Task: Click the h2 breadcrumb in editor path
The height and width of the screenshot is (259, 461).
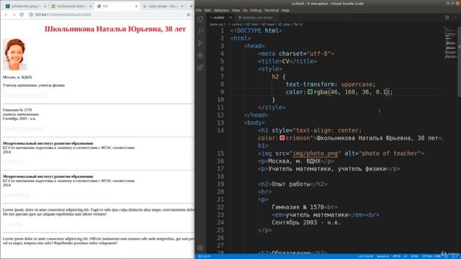Action: [299, 24]
